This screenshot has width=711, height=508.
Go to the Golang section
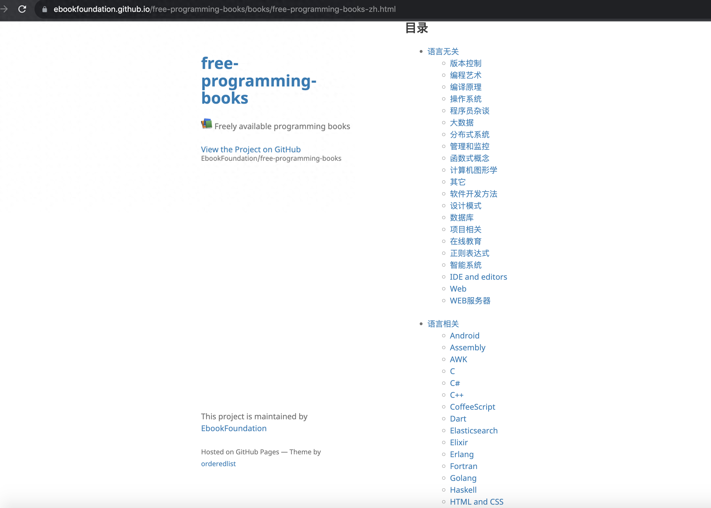point(463,478)
